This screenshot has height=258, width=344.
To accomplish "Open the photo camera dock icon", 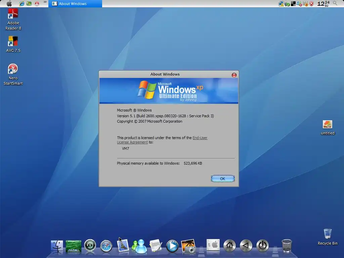I will pos(188,246).
